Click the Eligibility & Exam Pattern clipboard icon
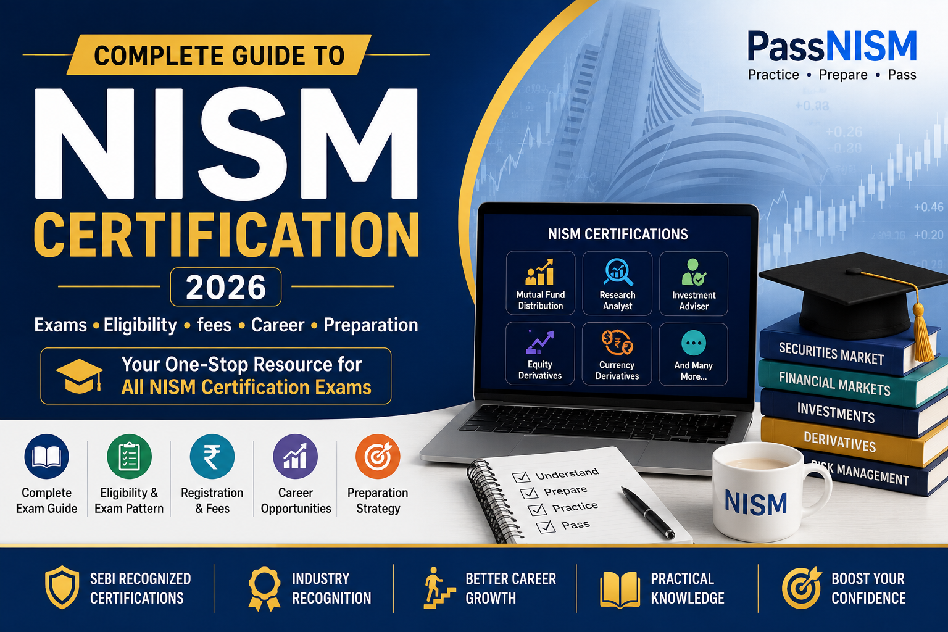948x632 pixels. coord(129,457)
